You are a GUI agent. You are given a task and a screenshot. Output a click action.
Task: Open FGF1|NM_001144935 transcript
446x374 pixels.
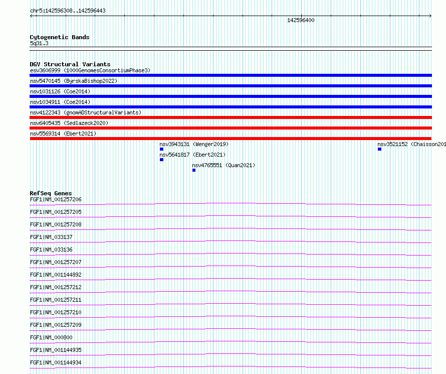(56, 350)
